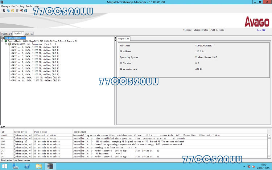Select log row ID 91 PD inserted
The image size is (272, 170).
click(x=134, y=154)
